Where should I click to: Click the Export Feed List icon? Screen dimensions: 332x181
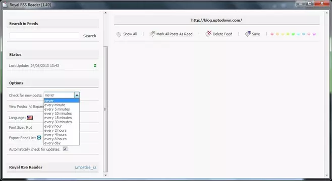(39, 138)
